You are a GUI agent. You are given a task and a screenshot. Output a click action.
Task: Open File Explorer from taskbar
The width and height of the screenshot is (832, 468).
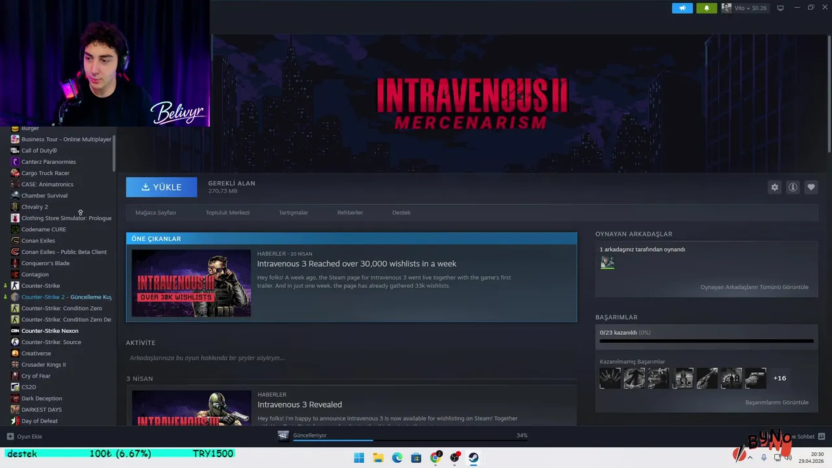[378, 458]
